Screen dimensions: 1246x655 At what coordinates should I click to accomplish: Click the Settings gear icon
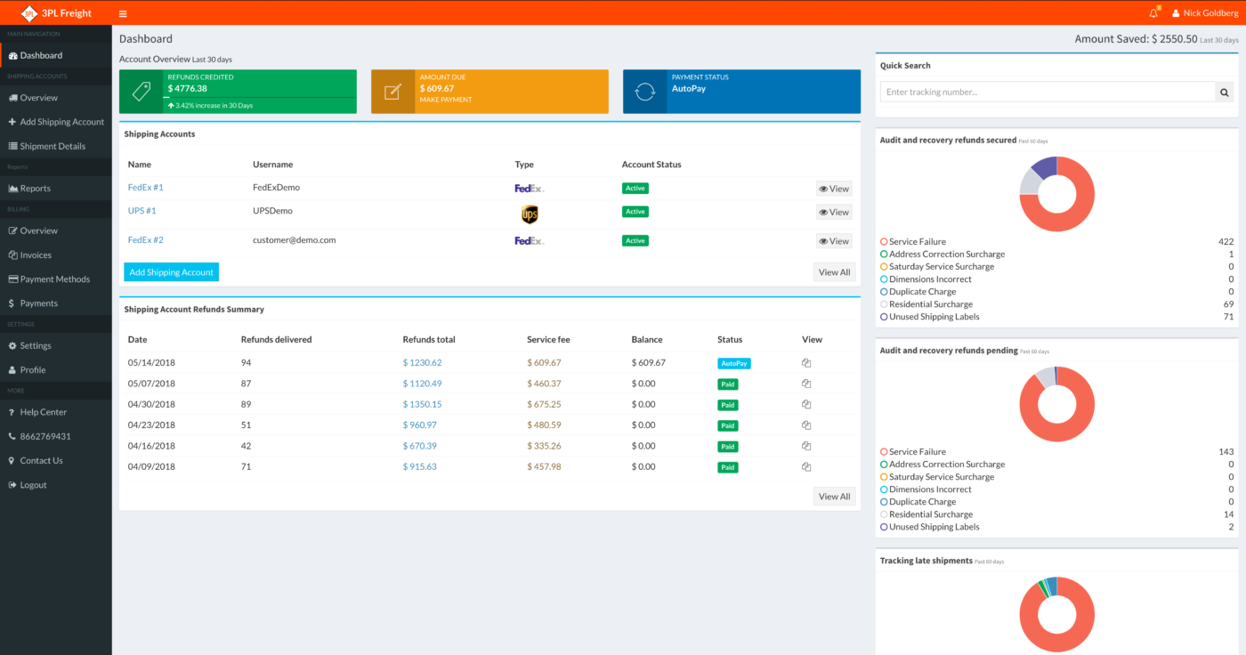(12, 345)
